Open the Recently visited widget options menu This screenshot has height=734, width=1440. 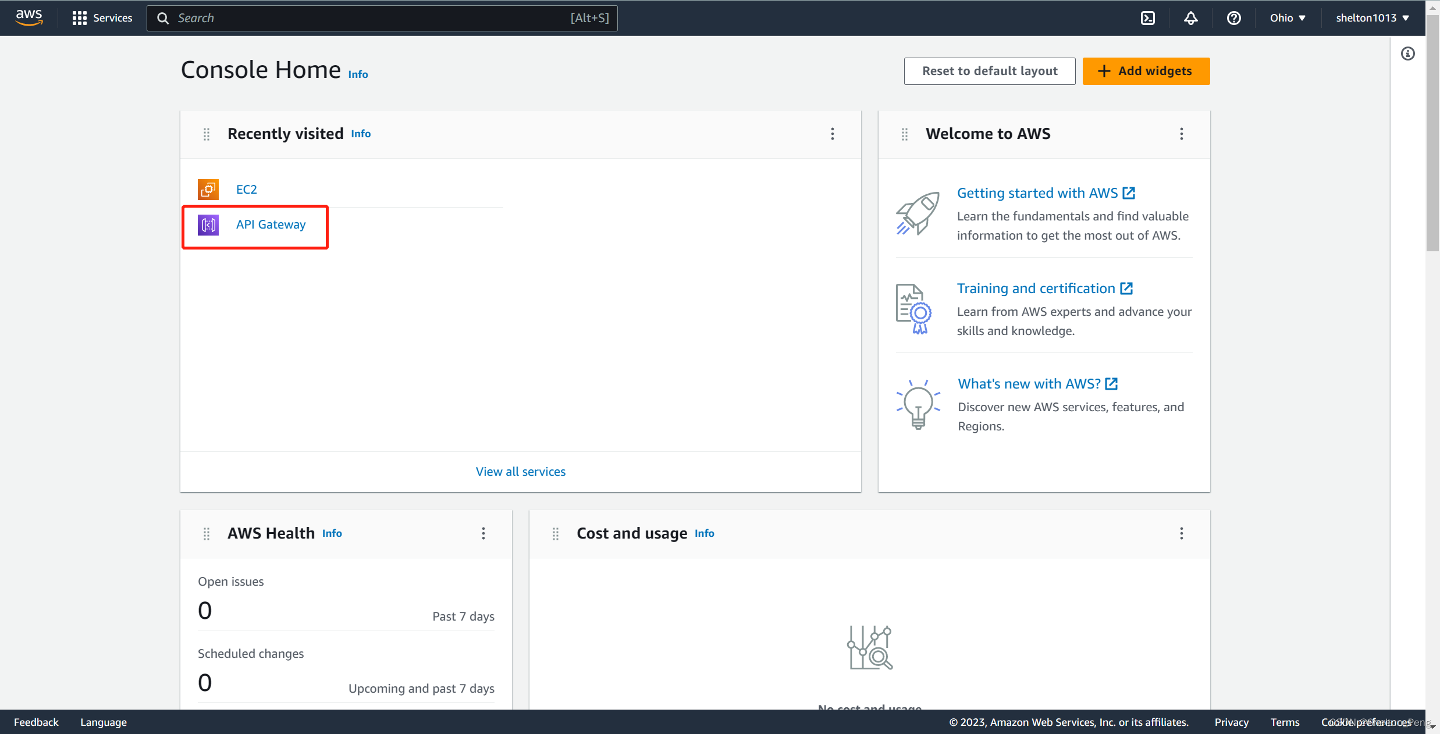(x=833, y=134)
